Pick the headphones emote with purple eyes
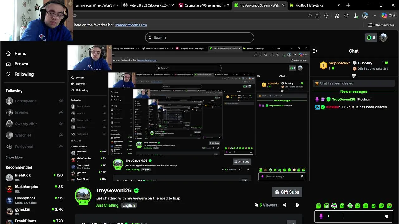 click(x=334, y=206)
